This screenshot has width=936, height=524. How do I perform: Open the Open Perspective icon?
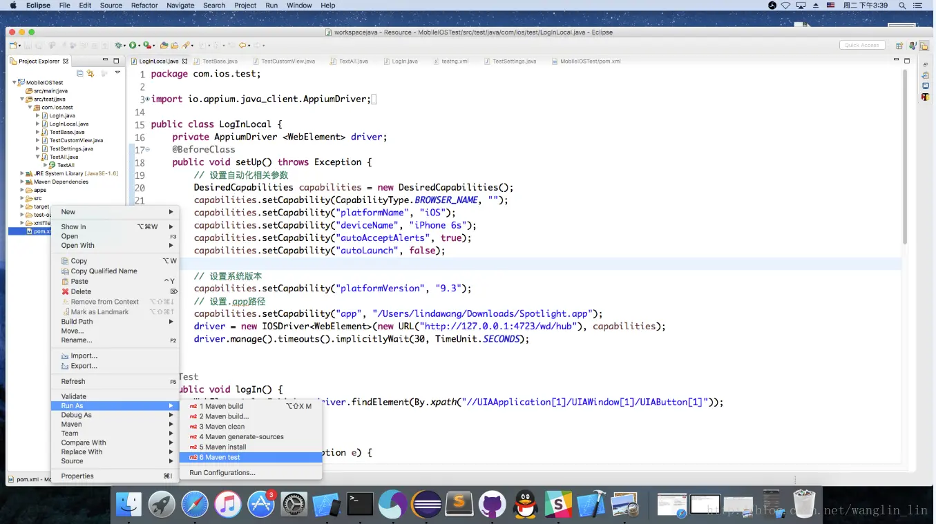[899, 46]
